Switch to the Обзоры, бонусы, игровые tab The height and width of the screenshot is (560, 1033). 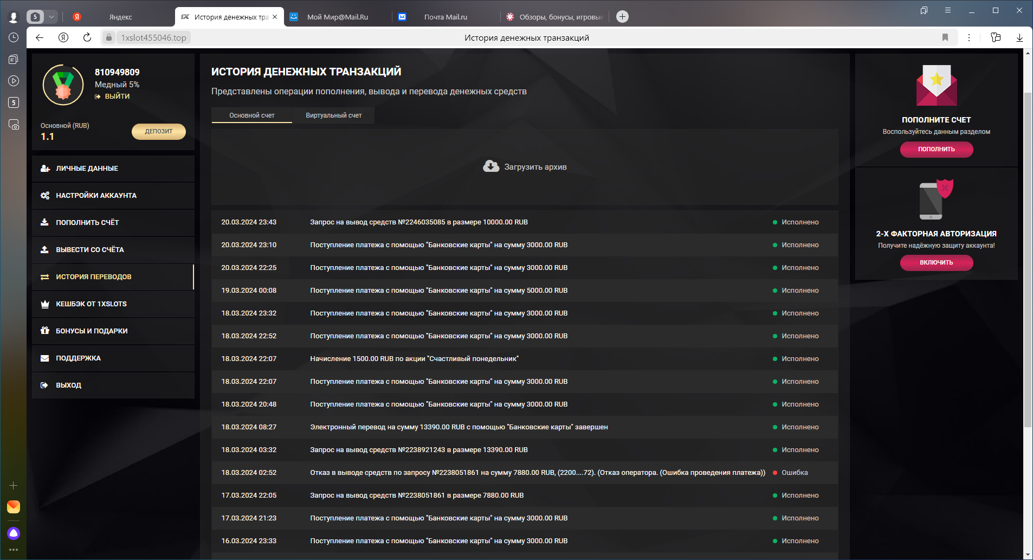point(554,17)
